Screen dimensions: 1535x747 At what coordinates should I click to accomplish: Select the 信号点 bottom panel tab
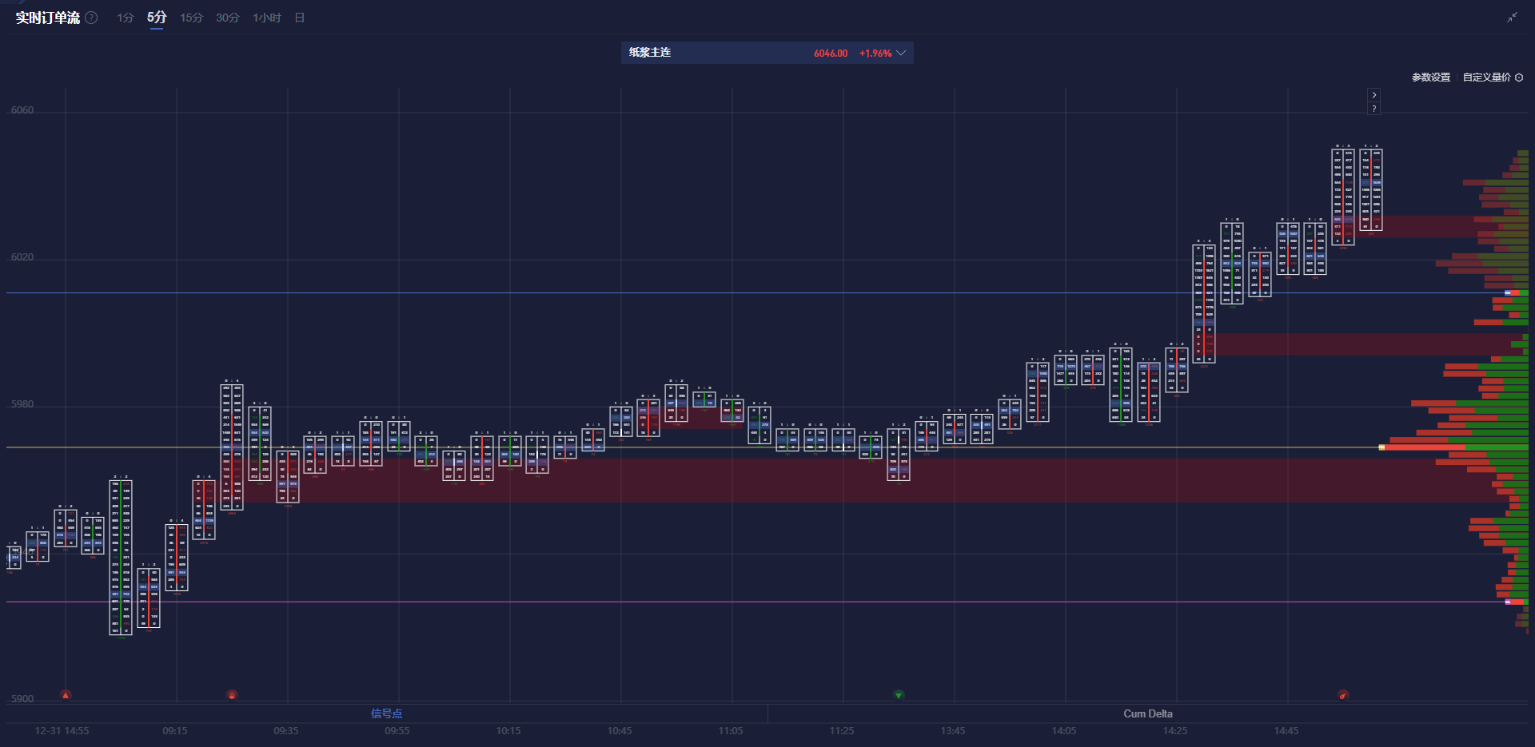click(x=386, y=713)
